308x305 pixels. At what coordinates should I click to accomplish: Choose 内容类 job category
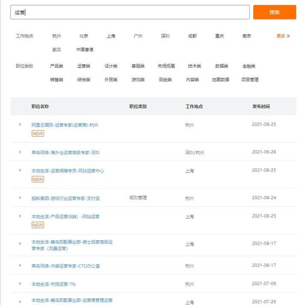coord(192,80)
